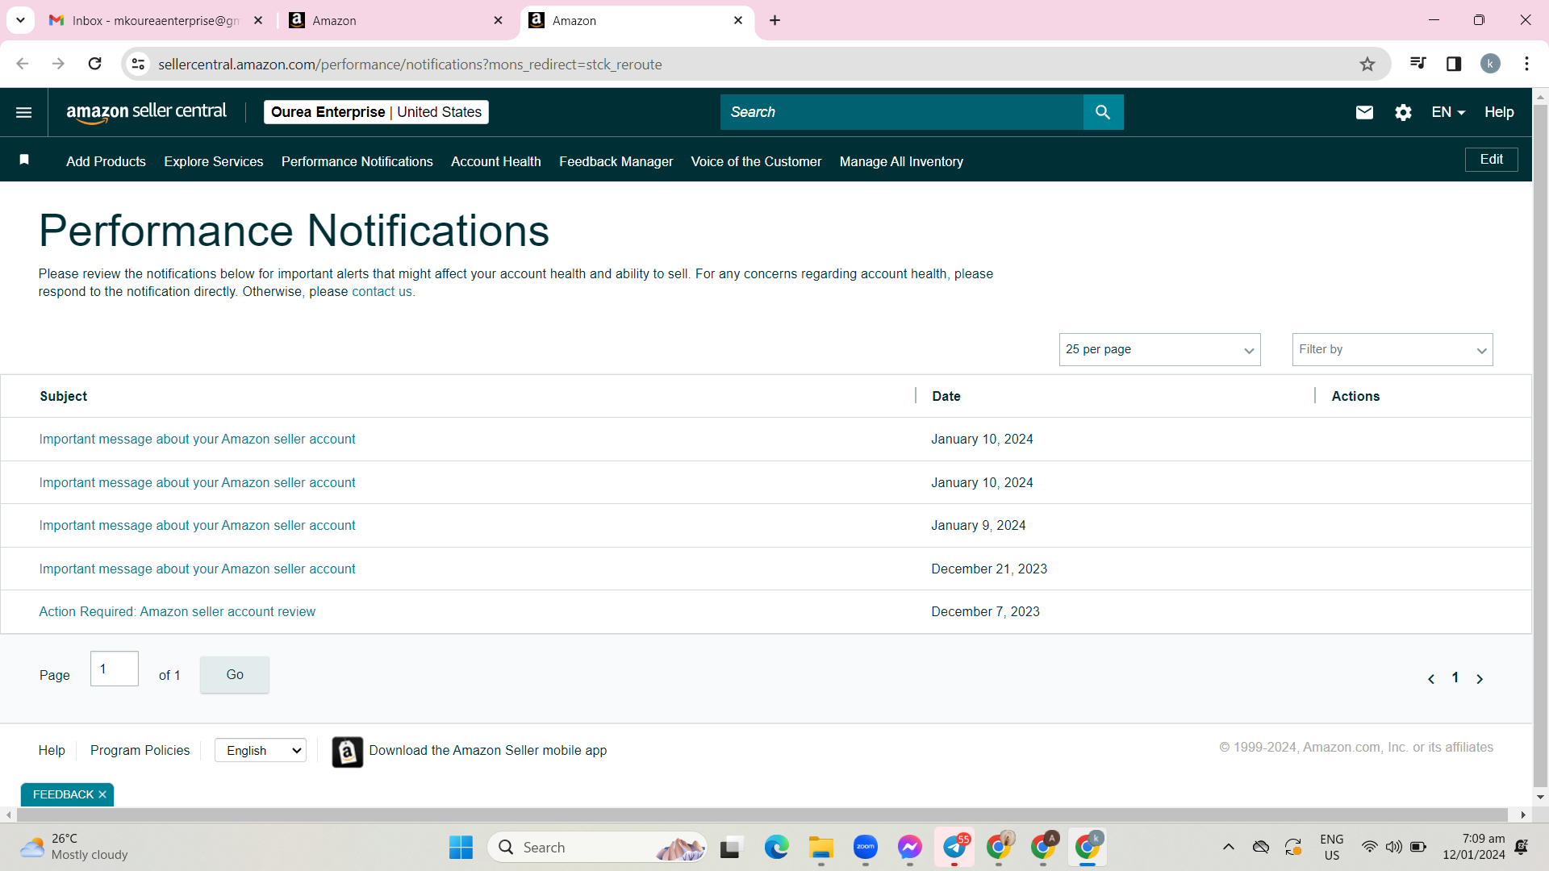Open Program Policies link in footer
1549x871 pixels.
tap(140, 751)
